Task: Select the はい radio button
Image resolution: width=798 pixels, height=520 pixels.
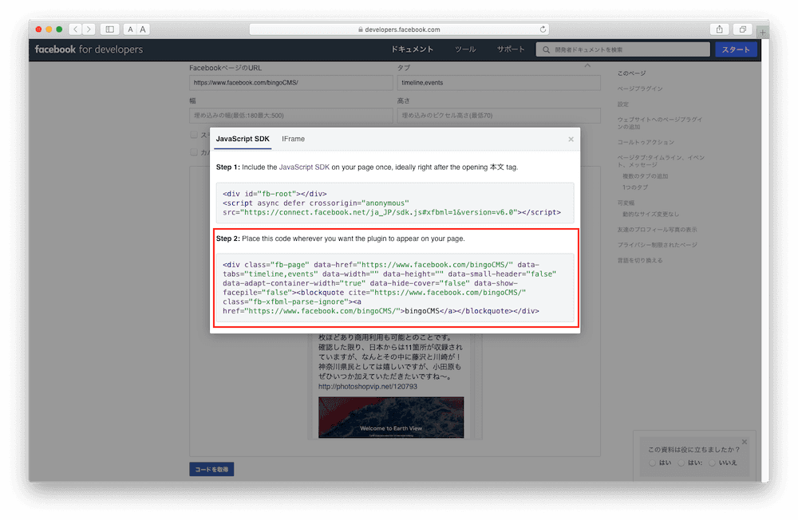Action: point(651,462)
